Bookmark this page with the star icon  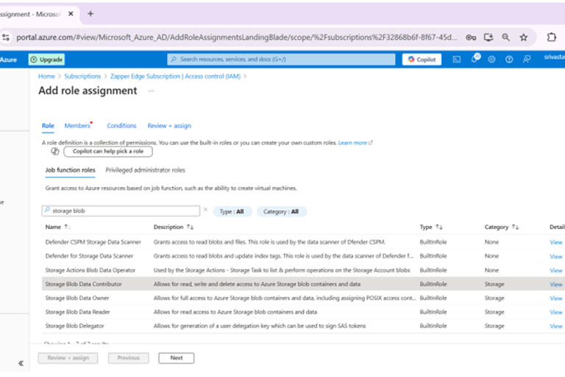524,37
